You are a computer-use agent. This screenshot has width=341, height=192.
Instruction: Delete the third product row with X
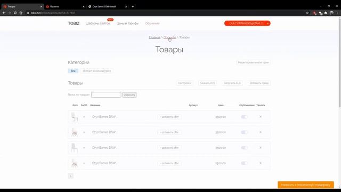tap(261, 148)
